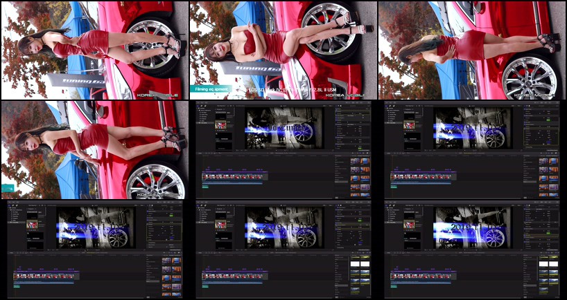
Task: Click the white generator thumbnail in bottom-right editor frame
Action: click(544, 264)
